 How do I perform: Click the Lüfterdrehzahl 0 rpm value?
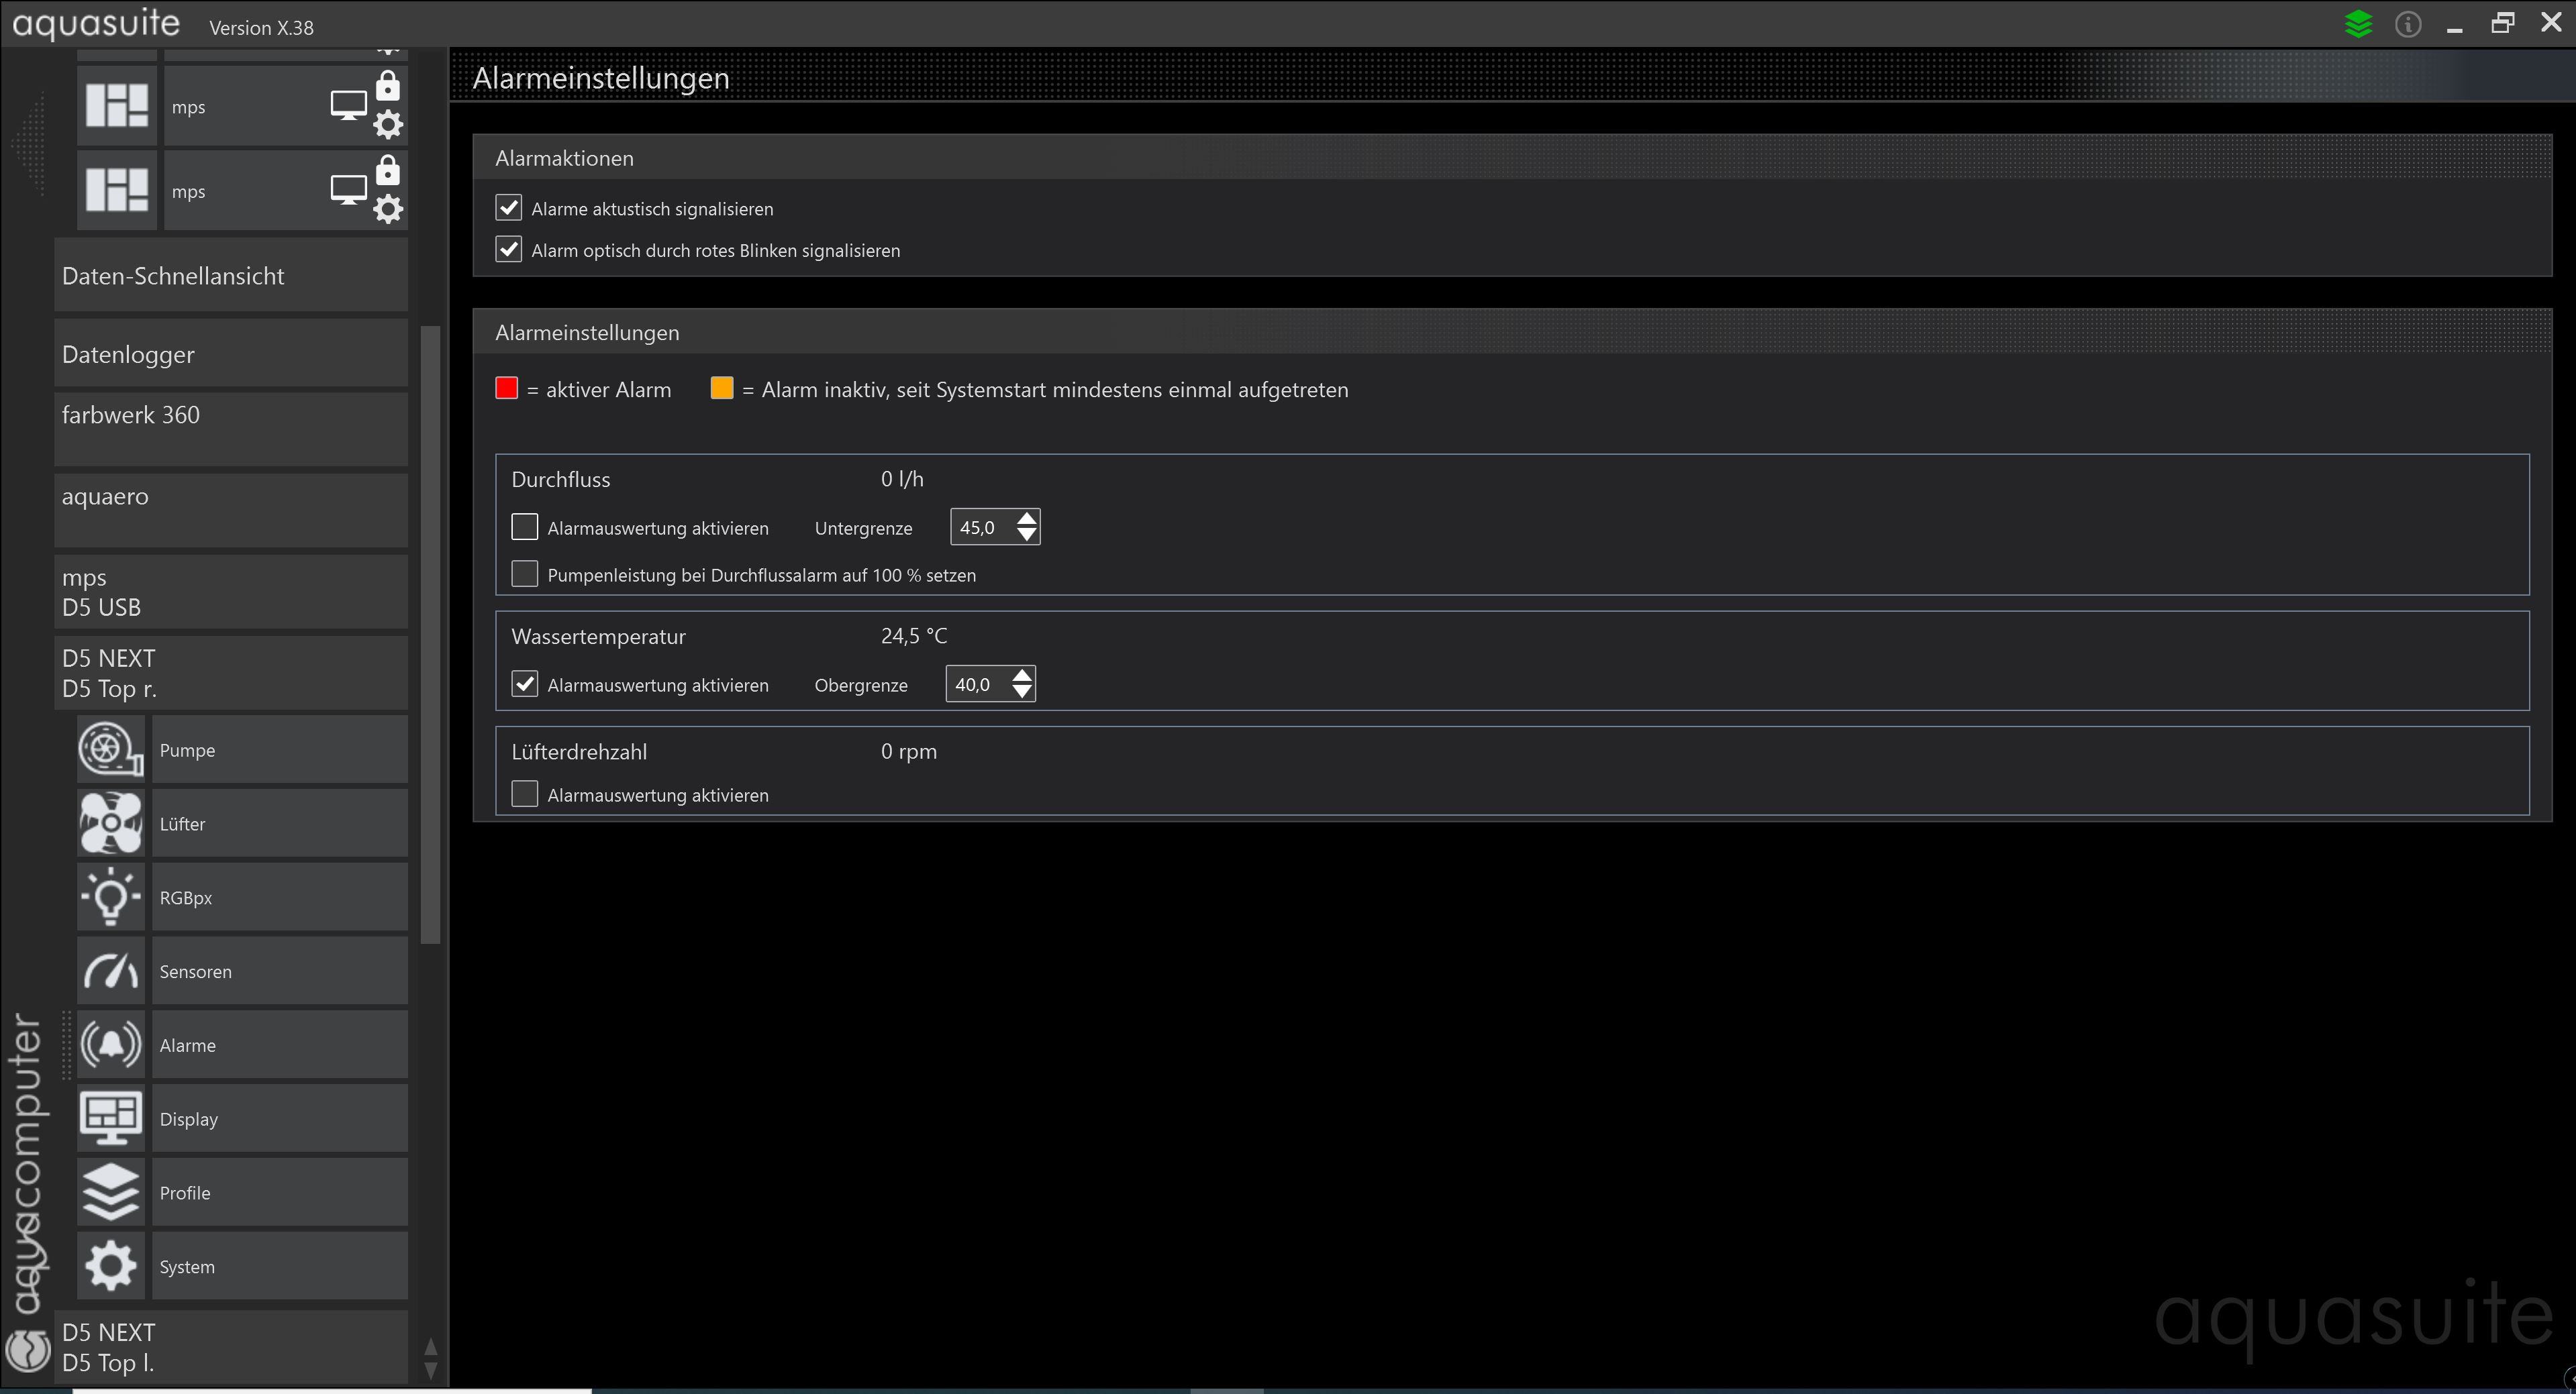[909, 751]
